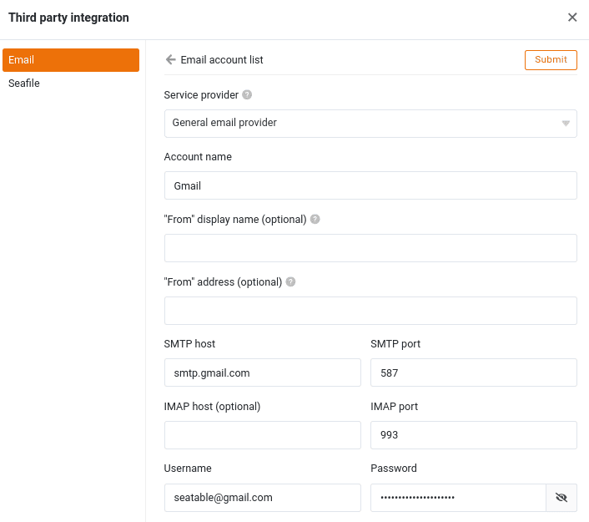Screen dimensions: 589x522
Task: Click the Username input field
Action: pyautogui.click(x=262, y=498)
